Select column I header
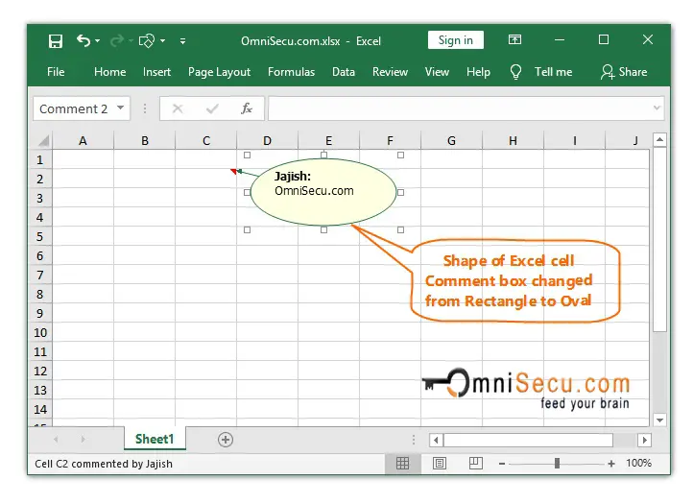The image size is (693, 504). [x=574, y=141]
